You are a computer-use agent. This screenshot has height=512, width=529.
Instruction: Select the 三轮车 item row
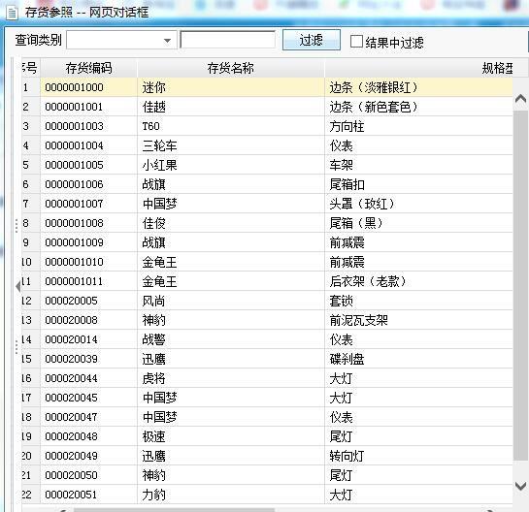pos(267,146)
